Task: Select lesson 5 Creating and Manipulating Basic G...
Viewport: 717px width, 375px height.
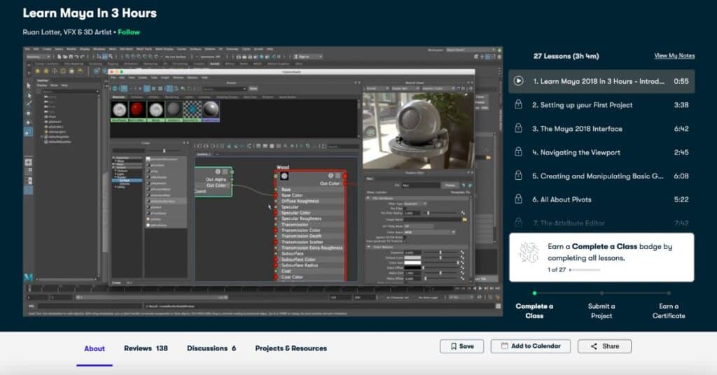Action: click(601, 176)
